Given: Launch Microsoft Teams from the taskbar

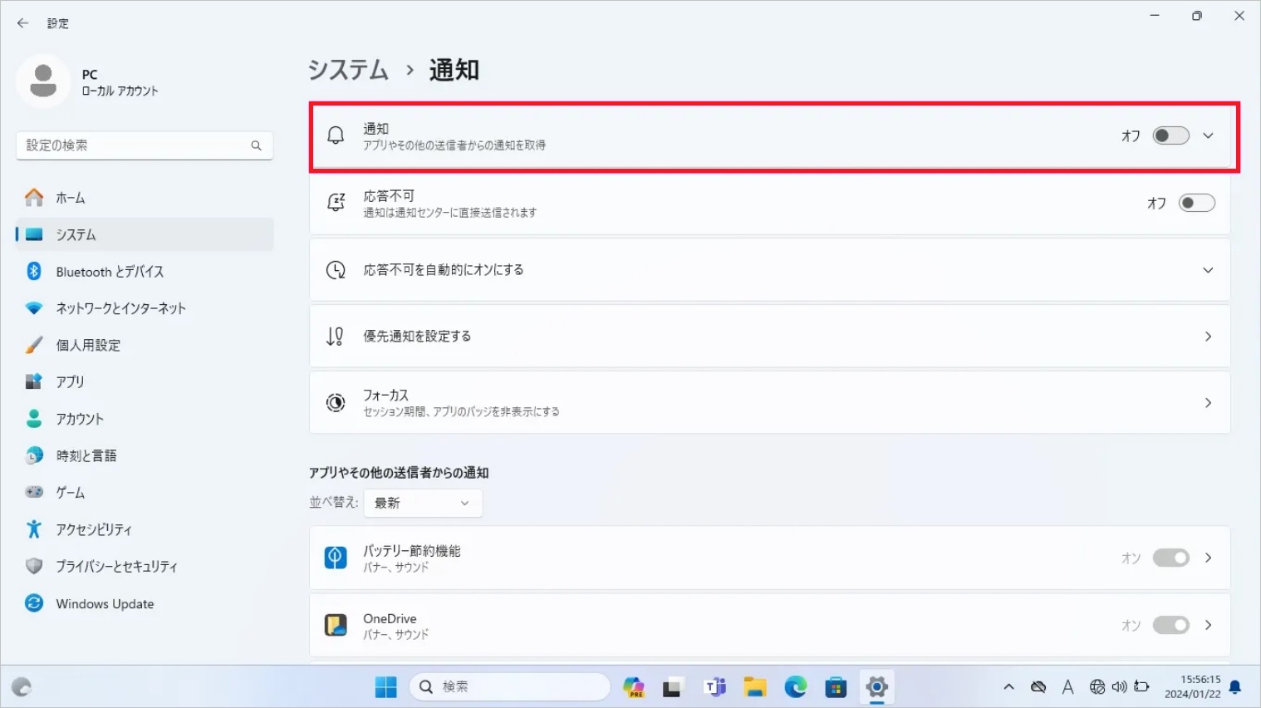Looking at the screenshot, I should [x=713, y=687].
